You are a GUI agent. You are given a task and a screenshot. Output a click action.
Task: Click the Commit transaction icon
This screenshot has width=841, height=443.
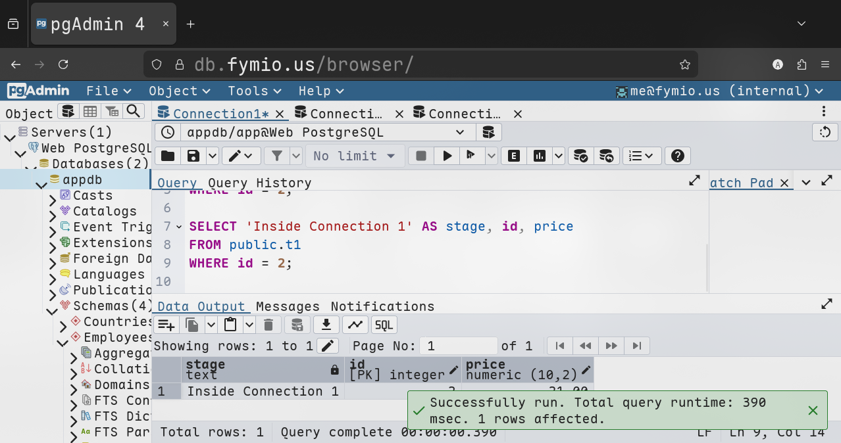[x=580, y=156]
